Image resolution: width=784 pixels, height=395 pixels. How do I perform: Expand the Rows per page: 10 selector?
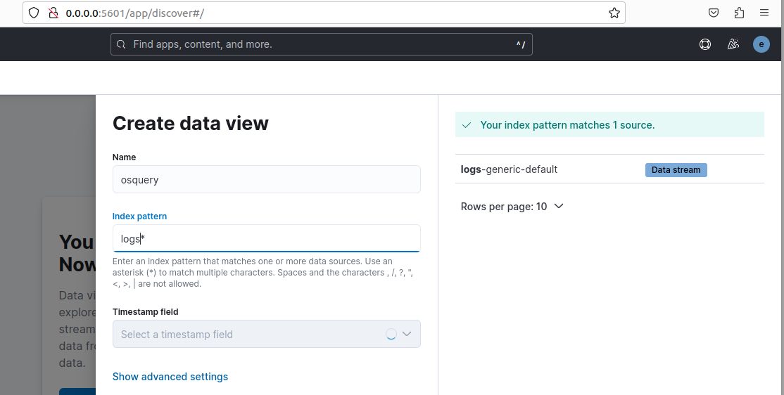[512, 206]
